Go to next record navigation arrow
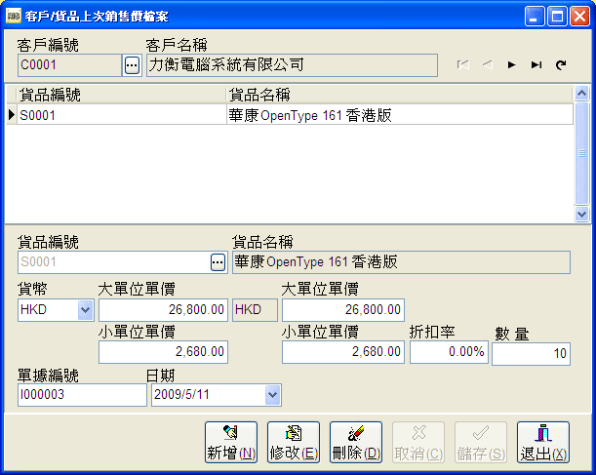This screenshot has height=475, width=596. point(511,65)
